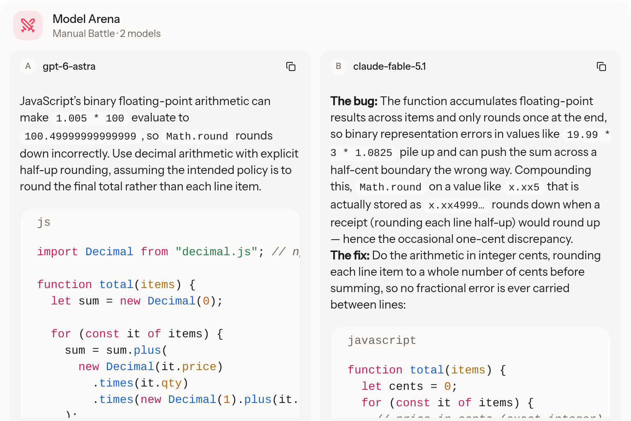Click the A badge beside gpt-6-astra
This screenshot has height=421, width=631.
pos(28,66)
